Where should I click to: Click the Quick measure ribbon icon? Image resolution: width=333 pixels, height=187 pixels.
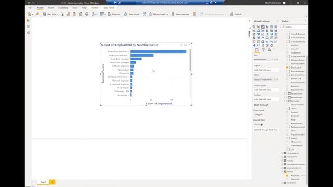pos(194,14)
